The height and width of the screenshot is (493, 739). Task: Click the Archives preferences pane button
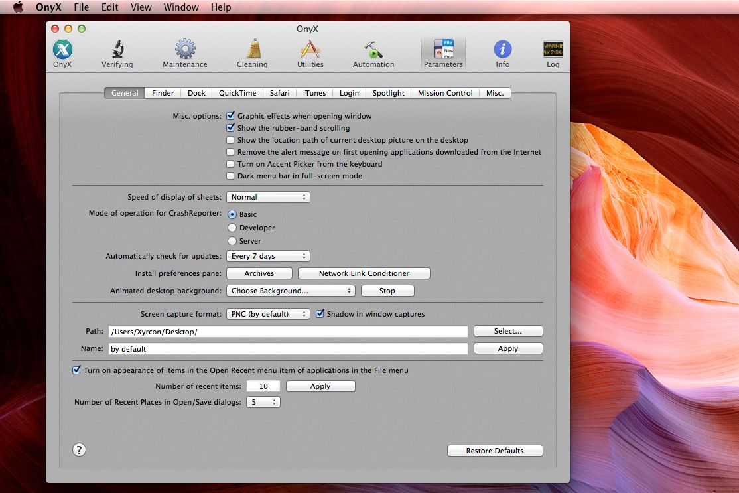pyautogui.click(x=259, y=273)
